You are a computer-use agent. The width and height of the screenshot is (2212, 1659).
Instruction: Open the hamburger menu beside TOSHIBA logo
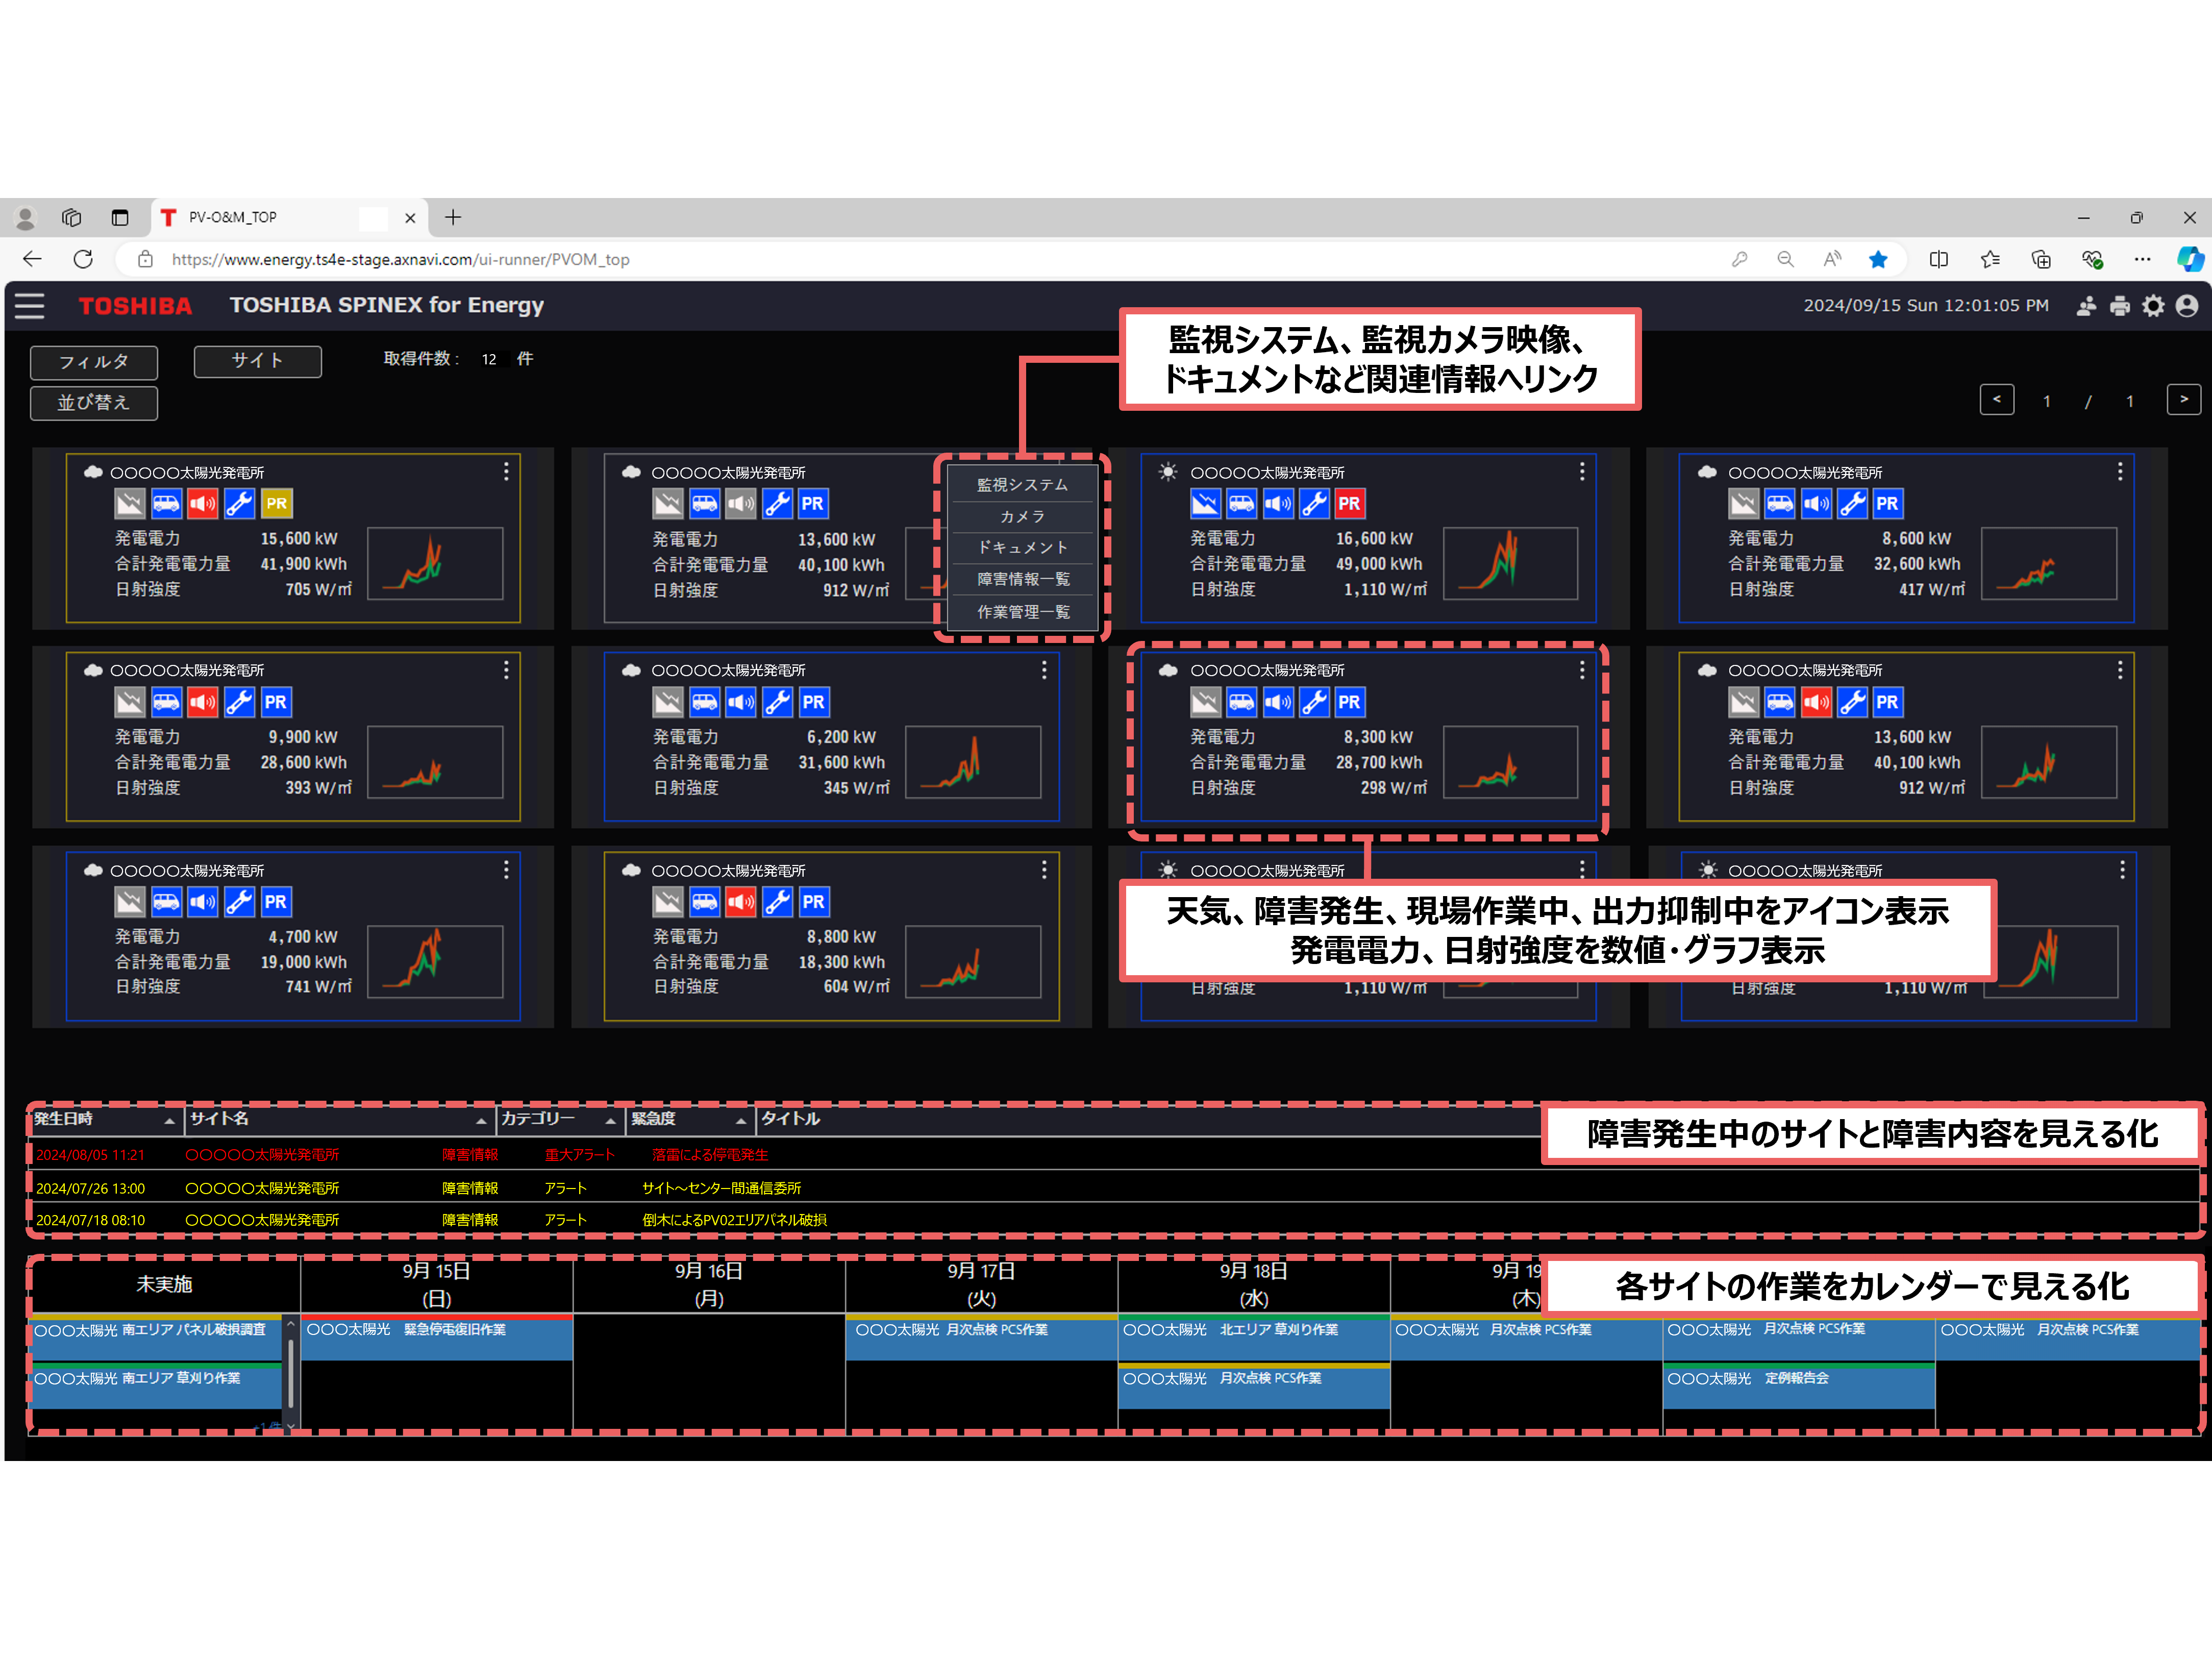(30, 305)
